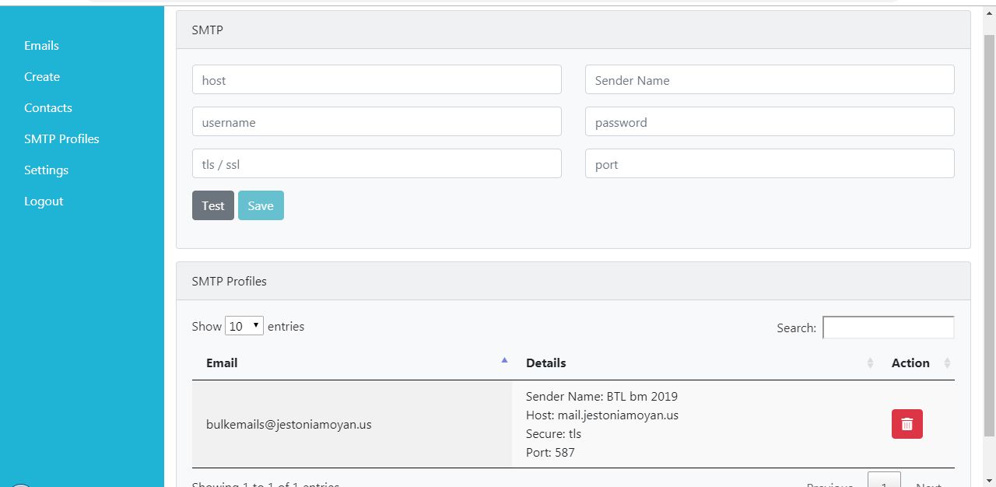Focus the Sender Name input field
996x487 pixels.
(x=770, y=79)
